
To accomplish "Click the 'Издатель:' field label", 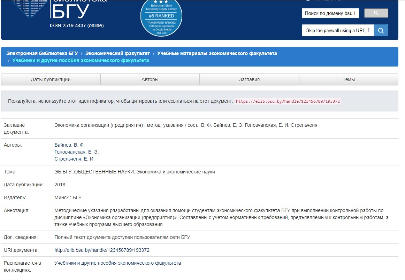I will [15, 198].
